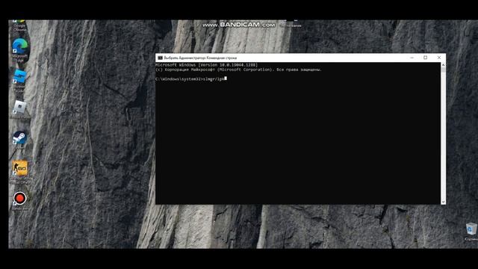Close the Command Prompt window
The height and width of the screenshot is (269, 478).
(439, 58)
